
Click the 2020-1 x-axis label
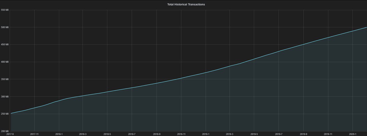[352, 134]
